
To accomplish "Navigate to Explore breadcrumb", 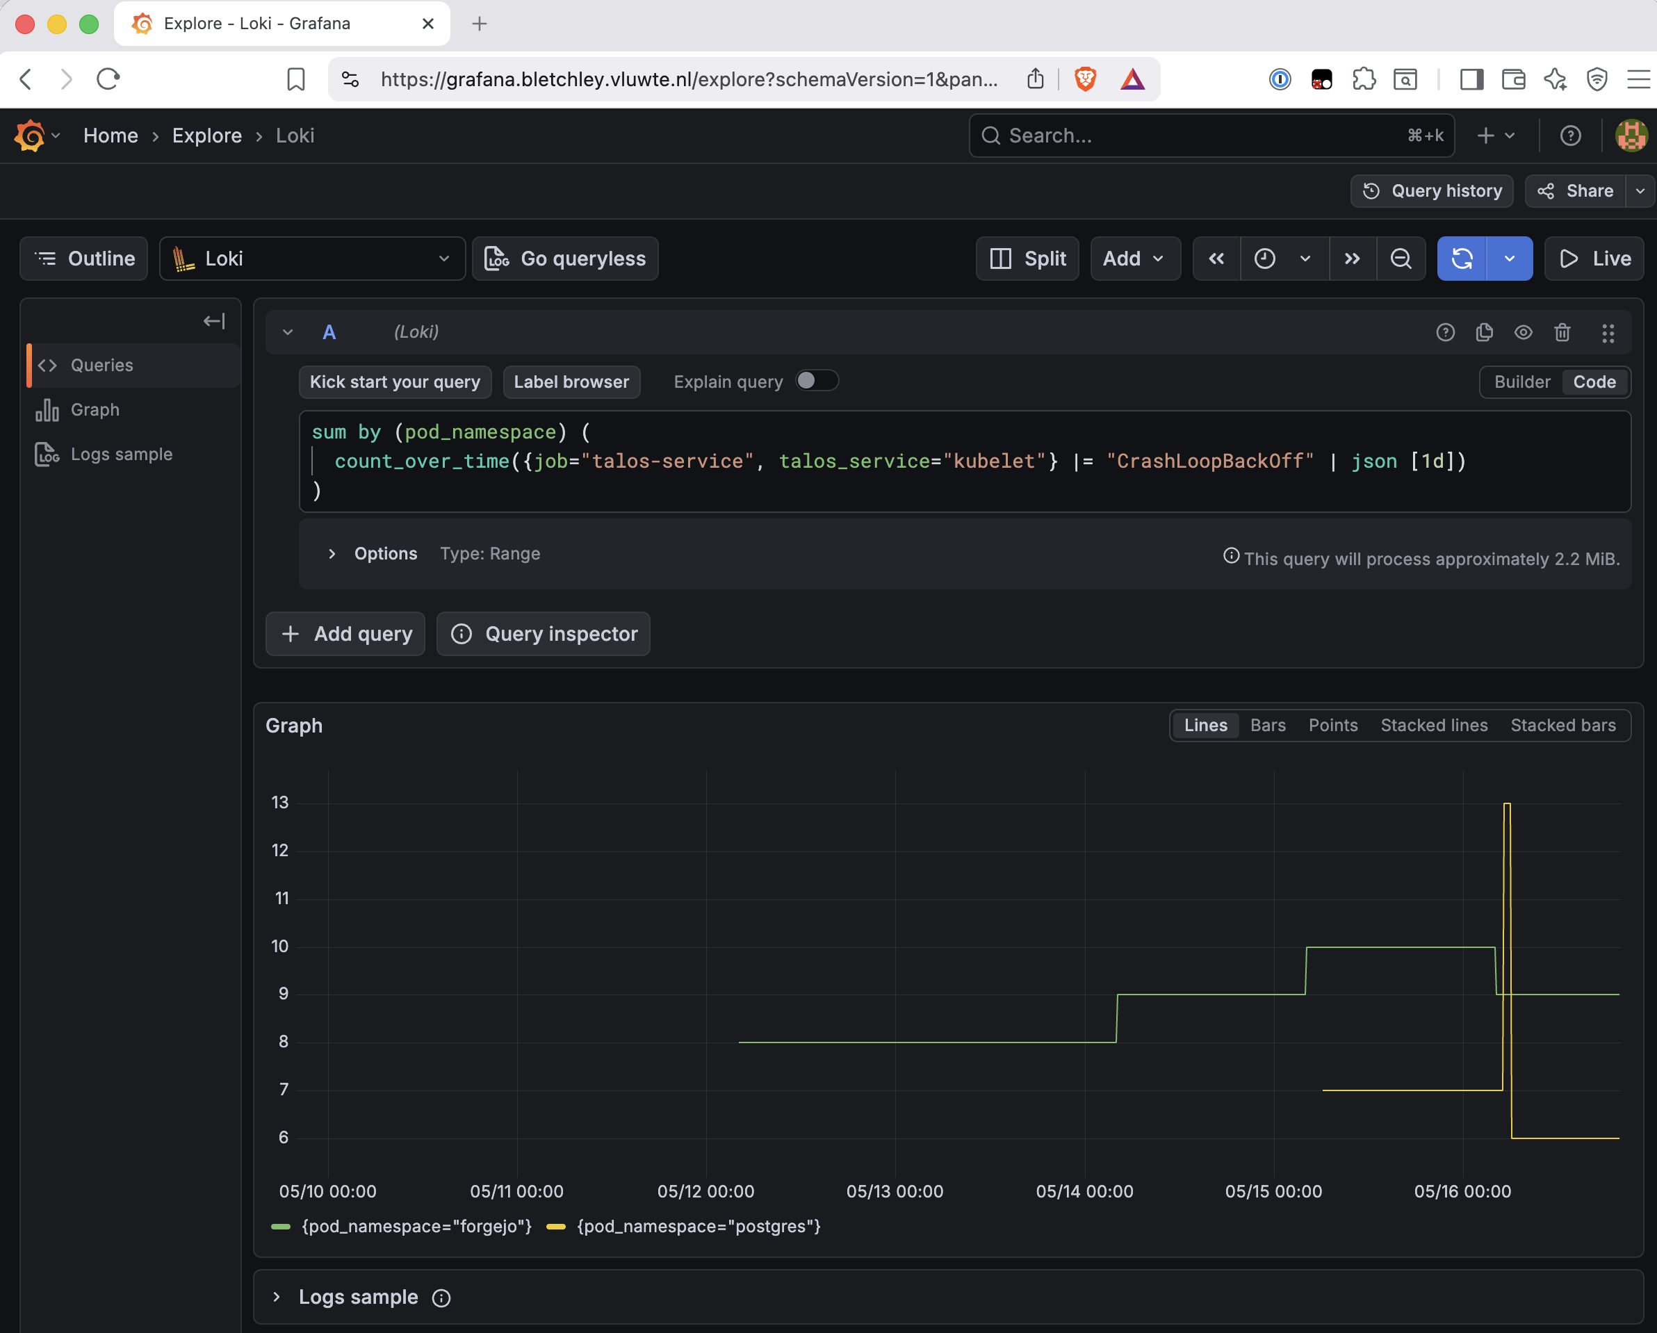I will coord(206,136).
